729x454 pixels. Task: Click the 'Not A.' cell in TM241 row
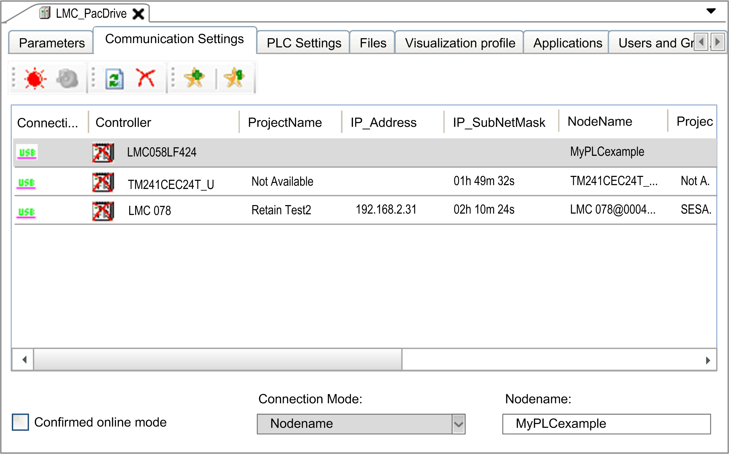[x=695, y=181]
